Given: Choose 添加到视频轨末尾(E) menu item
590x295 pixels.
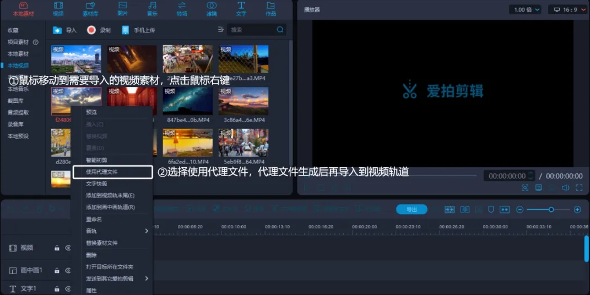Looking at the screenshot, I should (x=110, y=195).
